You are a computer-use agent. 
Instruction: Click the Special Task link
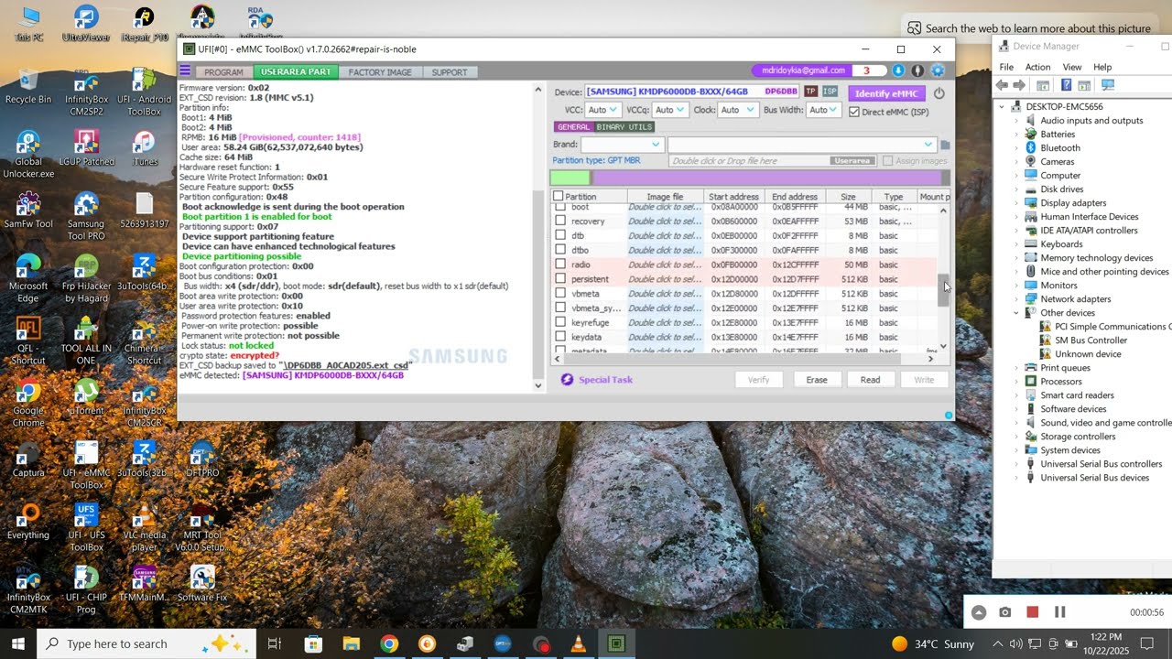click(x=605, y=380)
